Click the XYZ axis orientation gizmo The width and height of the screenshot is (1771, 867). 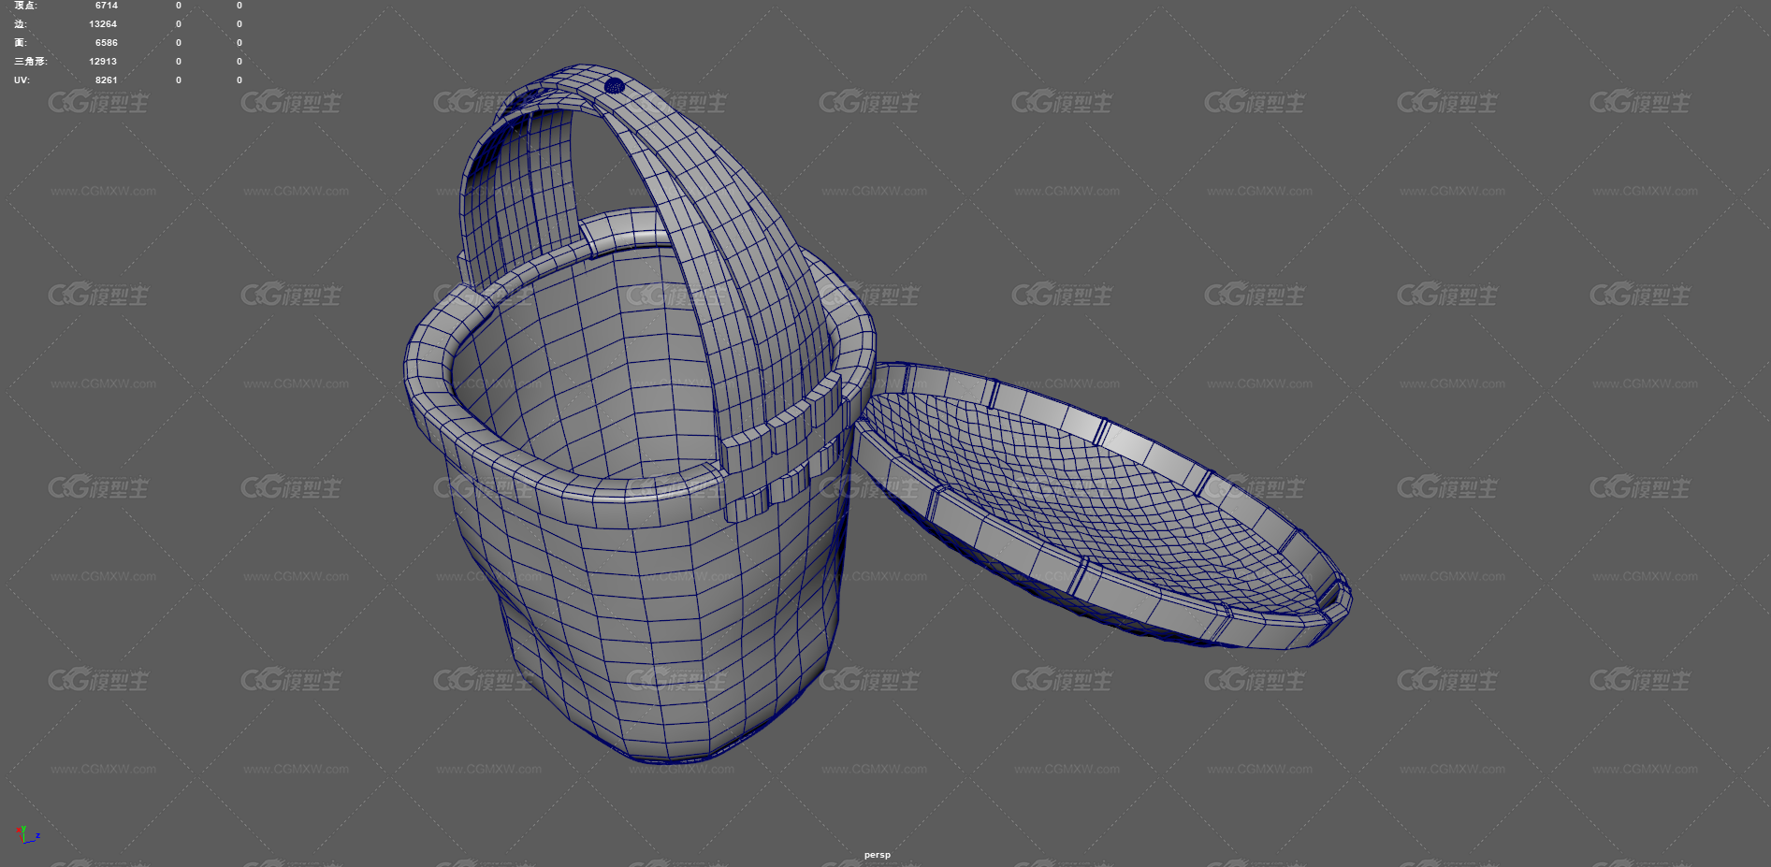pyautogui.click(x=26, y=834)
